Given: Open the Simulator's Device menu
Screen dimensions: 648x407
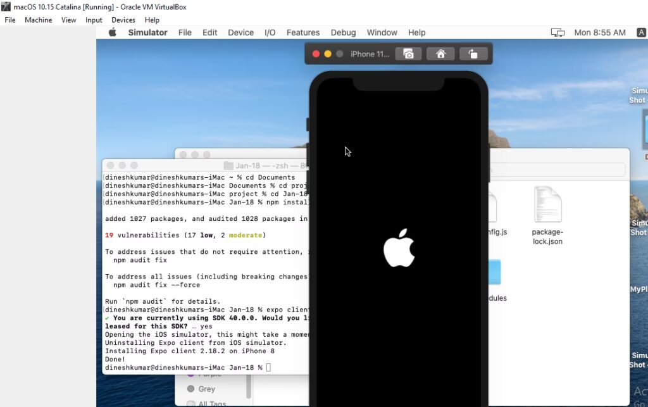Looking at the screenshot, I should (240, 32).
